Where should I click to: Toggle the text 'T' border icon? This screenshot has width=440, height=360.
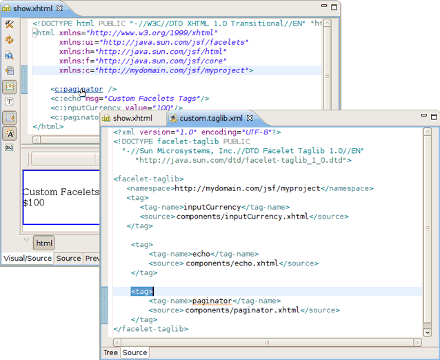[x=10, y=101]
